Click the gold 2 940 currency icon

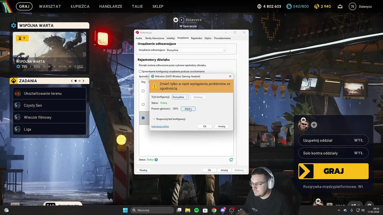317,6
